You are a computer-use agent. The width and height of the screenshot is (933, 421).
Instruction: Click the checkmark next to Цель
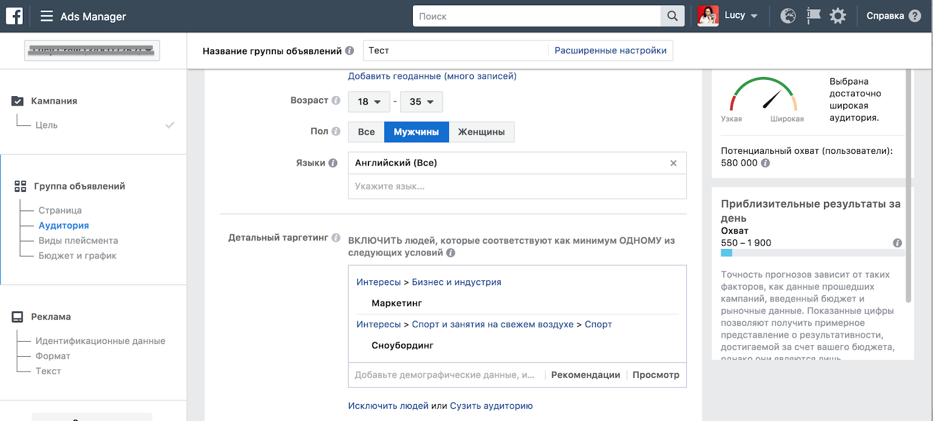point(170,125)
